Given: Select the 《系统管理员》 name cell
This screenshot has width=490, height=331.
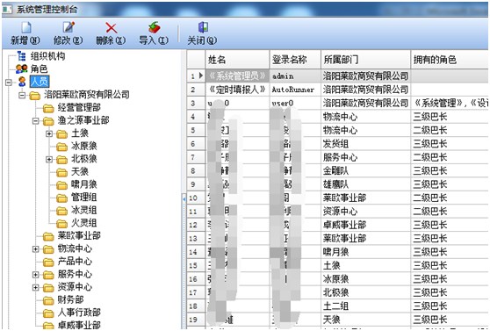Looking at the screenshot, I should (237, 76).
